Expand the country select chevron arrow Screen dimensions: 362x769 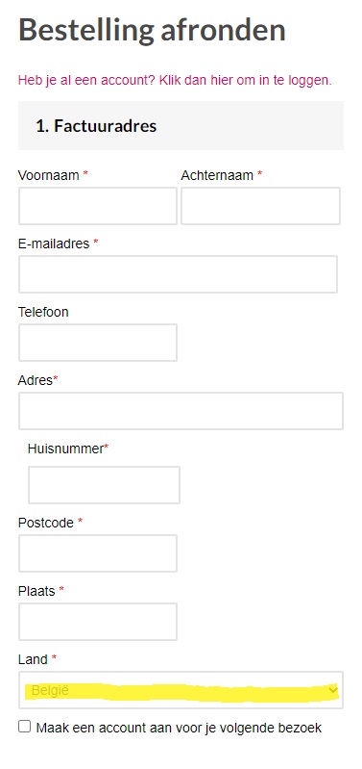(333, 690)
